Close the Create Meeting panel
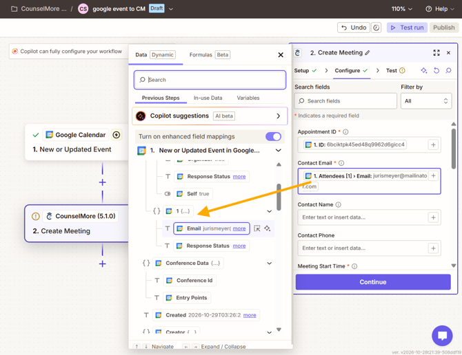This screenshot has height=355, width=462. pos(448,52)
